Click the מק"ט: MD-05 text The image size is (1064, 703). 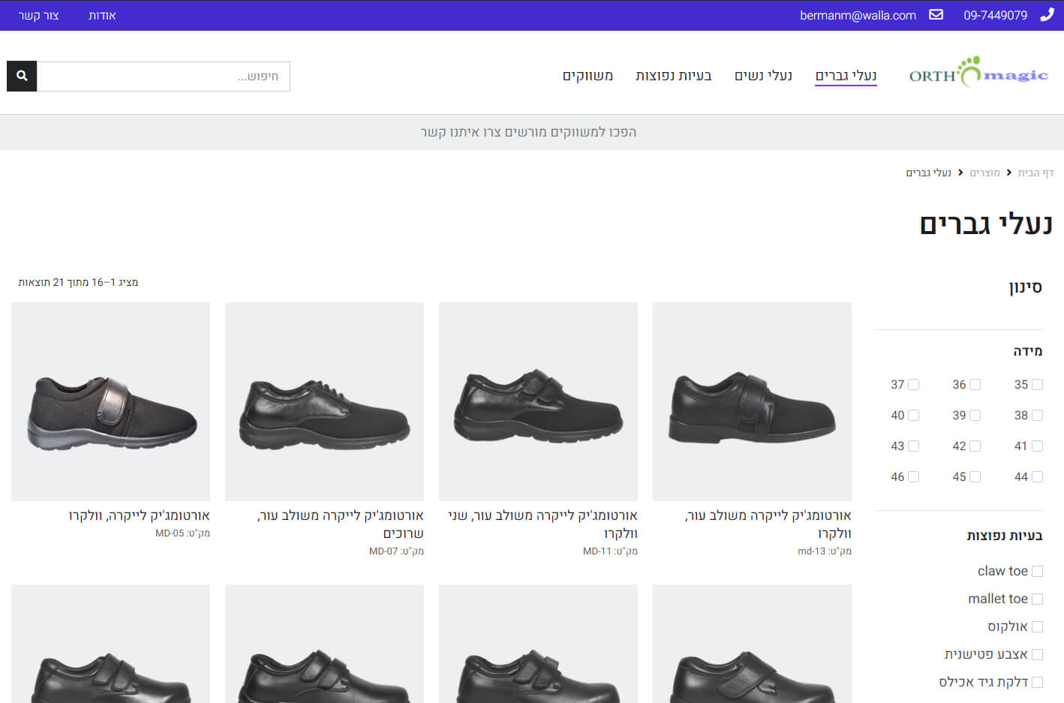point(182,533)
